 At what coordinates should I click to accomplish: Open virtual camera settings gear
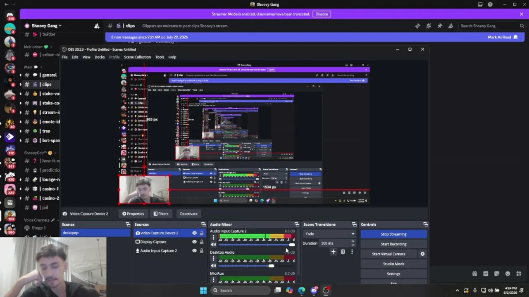point(422,254)
